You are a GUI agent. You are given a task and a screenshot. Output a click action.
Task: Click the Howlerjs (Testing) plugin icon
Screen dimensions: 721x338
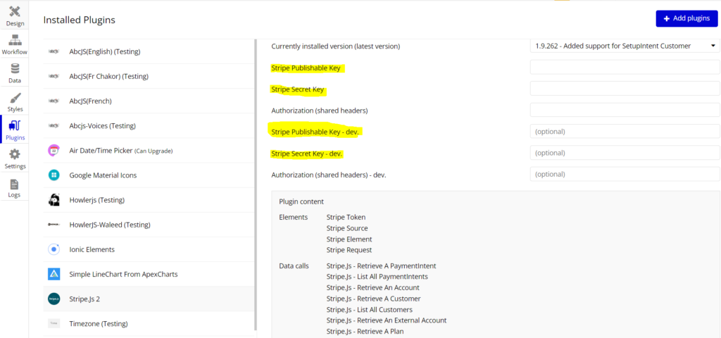pos(54,200)
